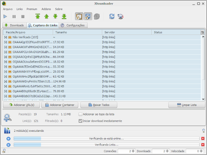Click the light bulb icon

click(203, 131)
